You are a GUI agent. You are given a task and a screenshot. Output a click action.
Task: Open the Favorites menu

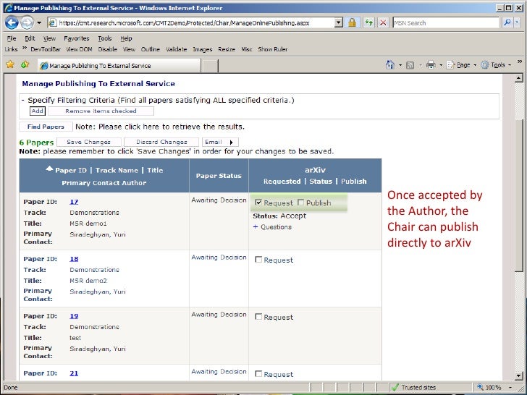(x=76, y=38)
